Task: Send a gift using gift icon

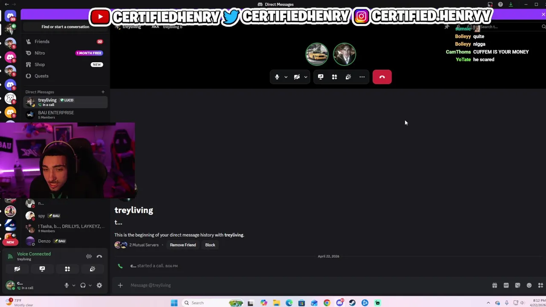Action: pyautogui.click(x=494, y=285)
